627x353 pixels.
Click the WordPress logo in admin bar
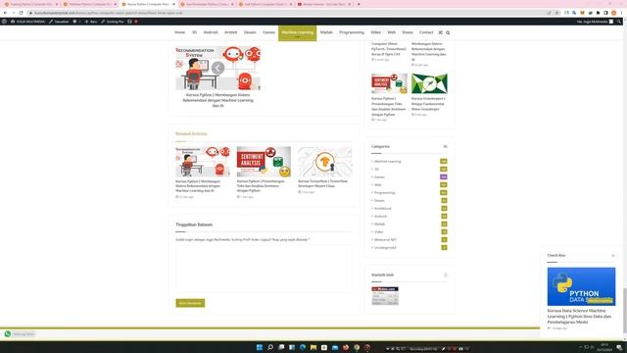coord(4,22)
